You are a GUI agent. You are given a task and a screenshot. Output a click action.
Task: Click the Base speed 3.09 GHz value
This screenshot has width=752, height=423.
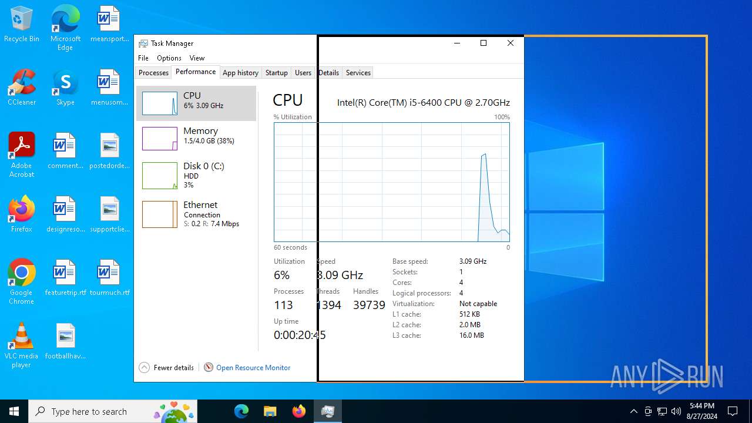[473, 261]
